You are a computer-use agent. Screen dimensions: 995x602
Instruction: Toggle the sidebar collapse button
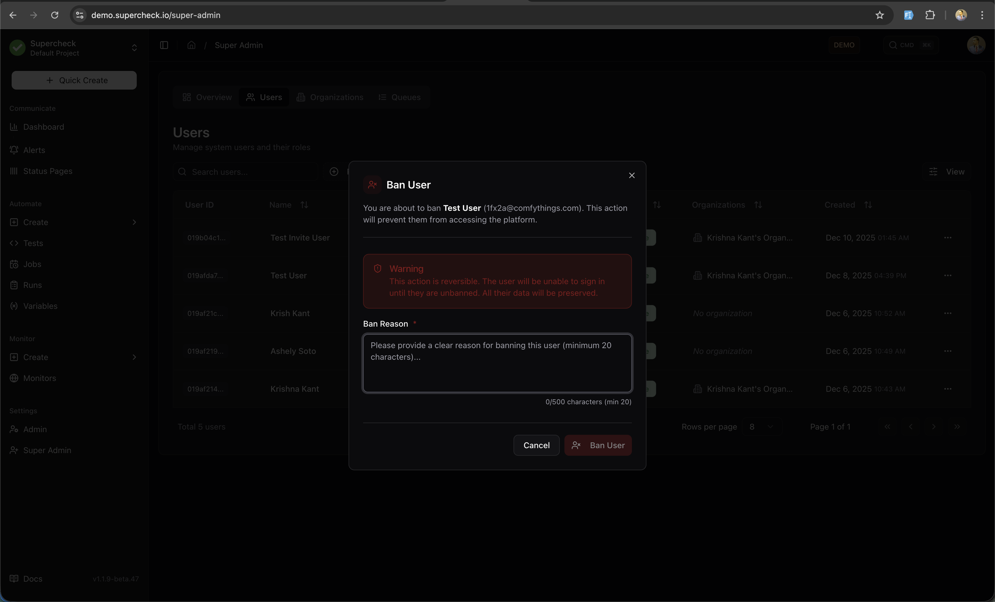click(164, 45)
